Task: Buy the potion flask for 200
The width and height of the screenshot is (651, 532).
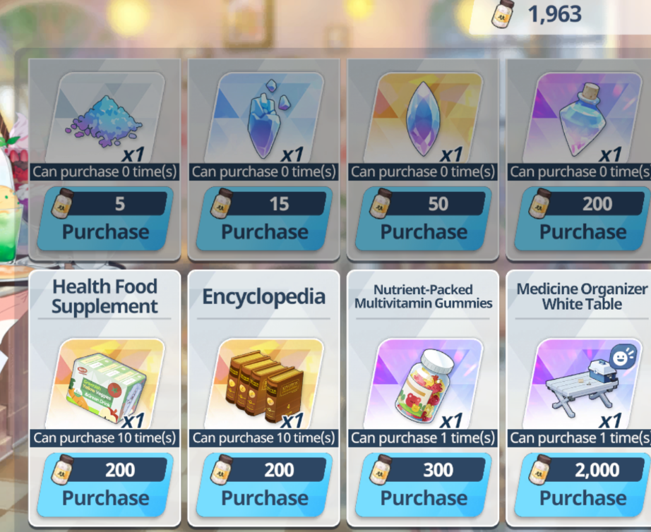Action: click(582, 219)
